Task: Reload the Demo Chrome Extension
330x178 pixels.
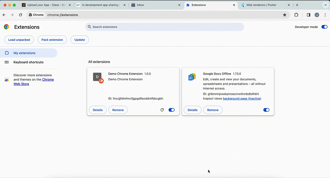Action: tap(162, 110)
